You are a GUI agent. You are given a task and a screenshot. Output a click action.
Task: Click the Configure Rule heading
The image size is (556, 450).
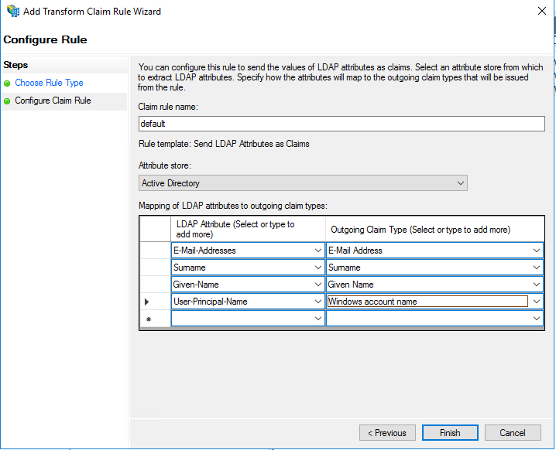pyautogui.click(x=45, y=39)
